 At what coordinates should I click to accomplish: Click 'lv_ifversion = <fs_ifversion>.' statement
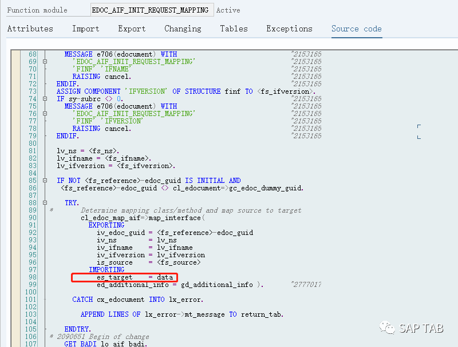pyautogui.click(x=116, y=166)
